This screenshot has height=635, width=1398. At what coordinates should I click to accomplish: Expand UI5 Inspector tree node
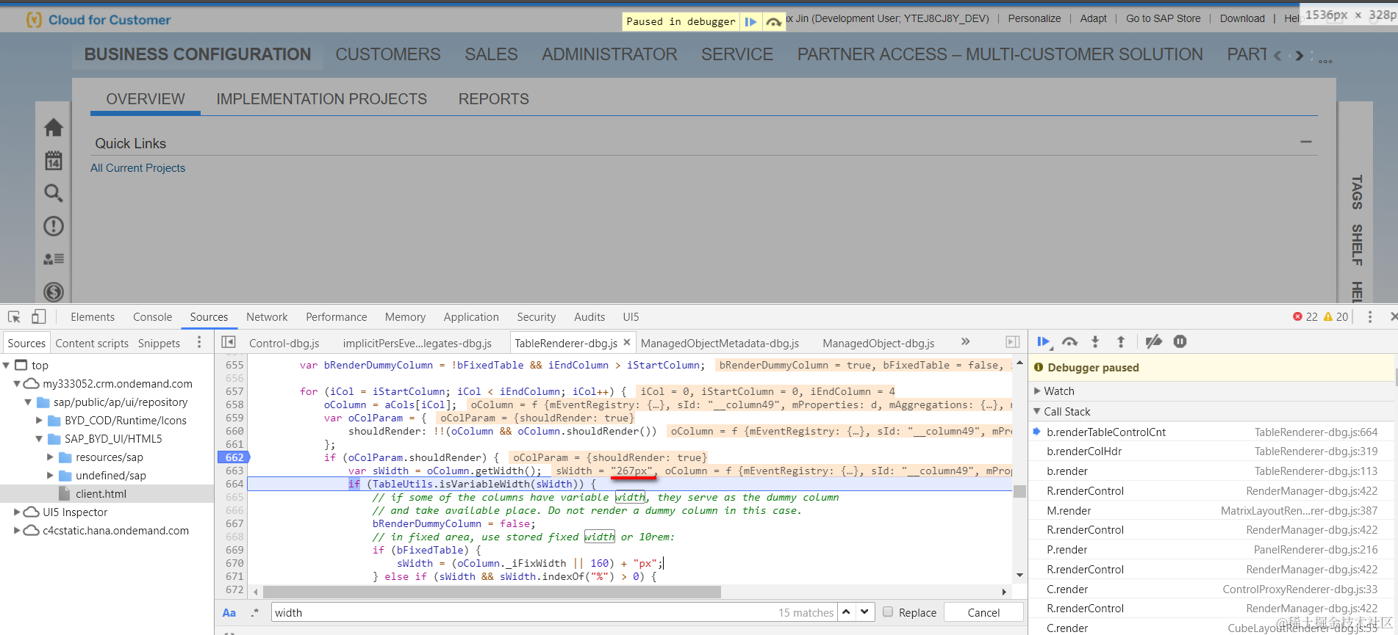17,512
